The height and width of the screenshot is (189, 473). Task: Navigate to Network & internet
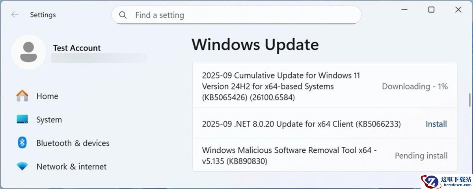pos(71,167)
